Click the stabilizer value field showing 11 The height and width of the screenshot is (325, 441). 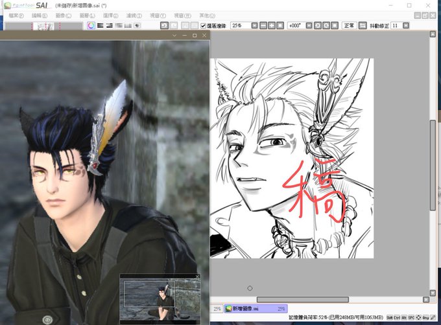396,25
